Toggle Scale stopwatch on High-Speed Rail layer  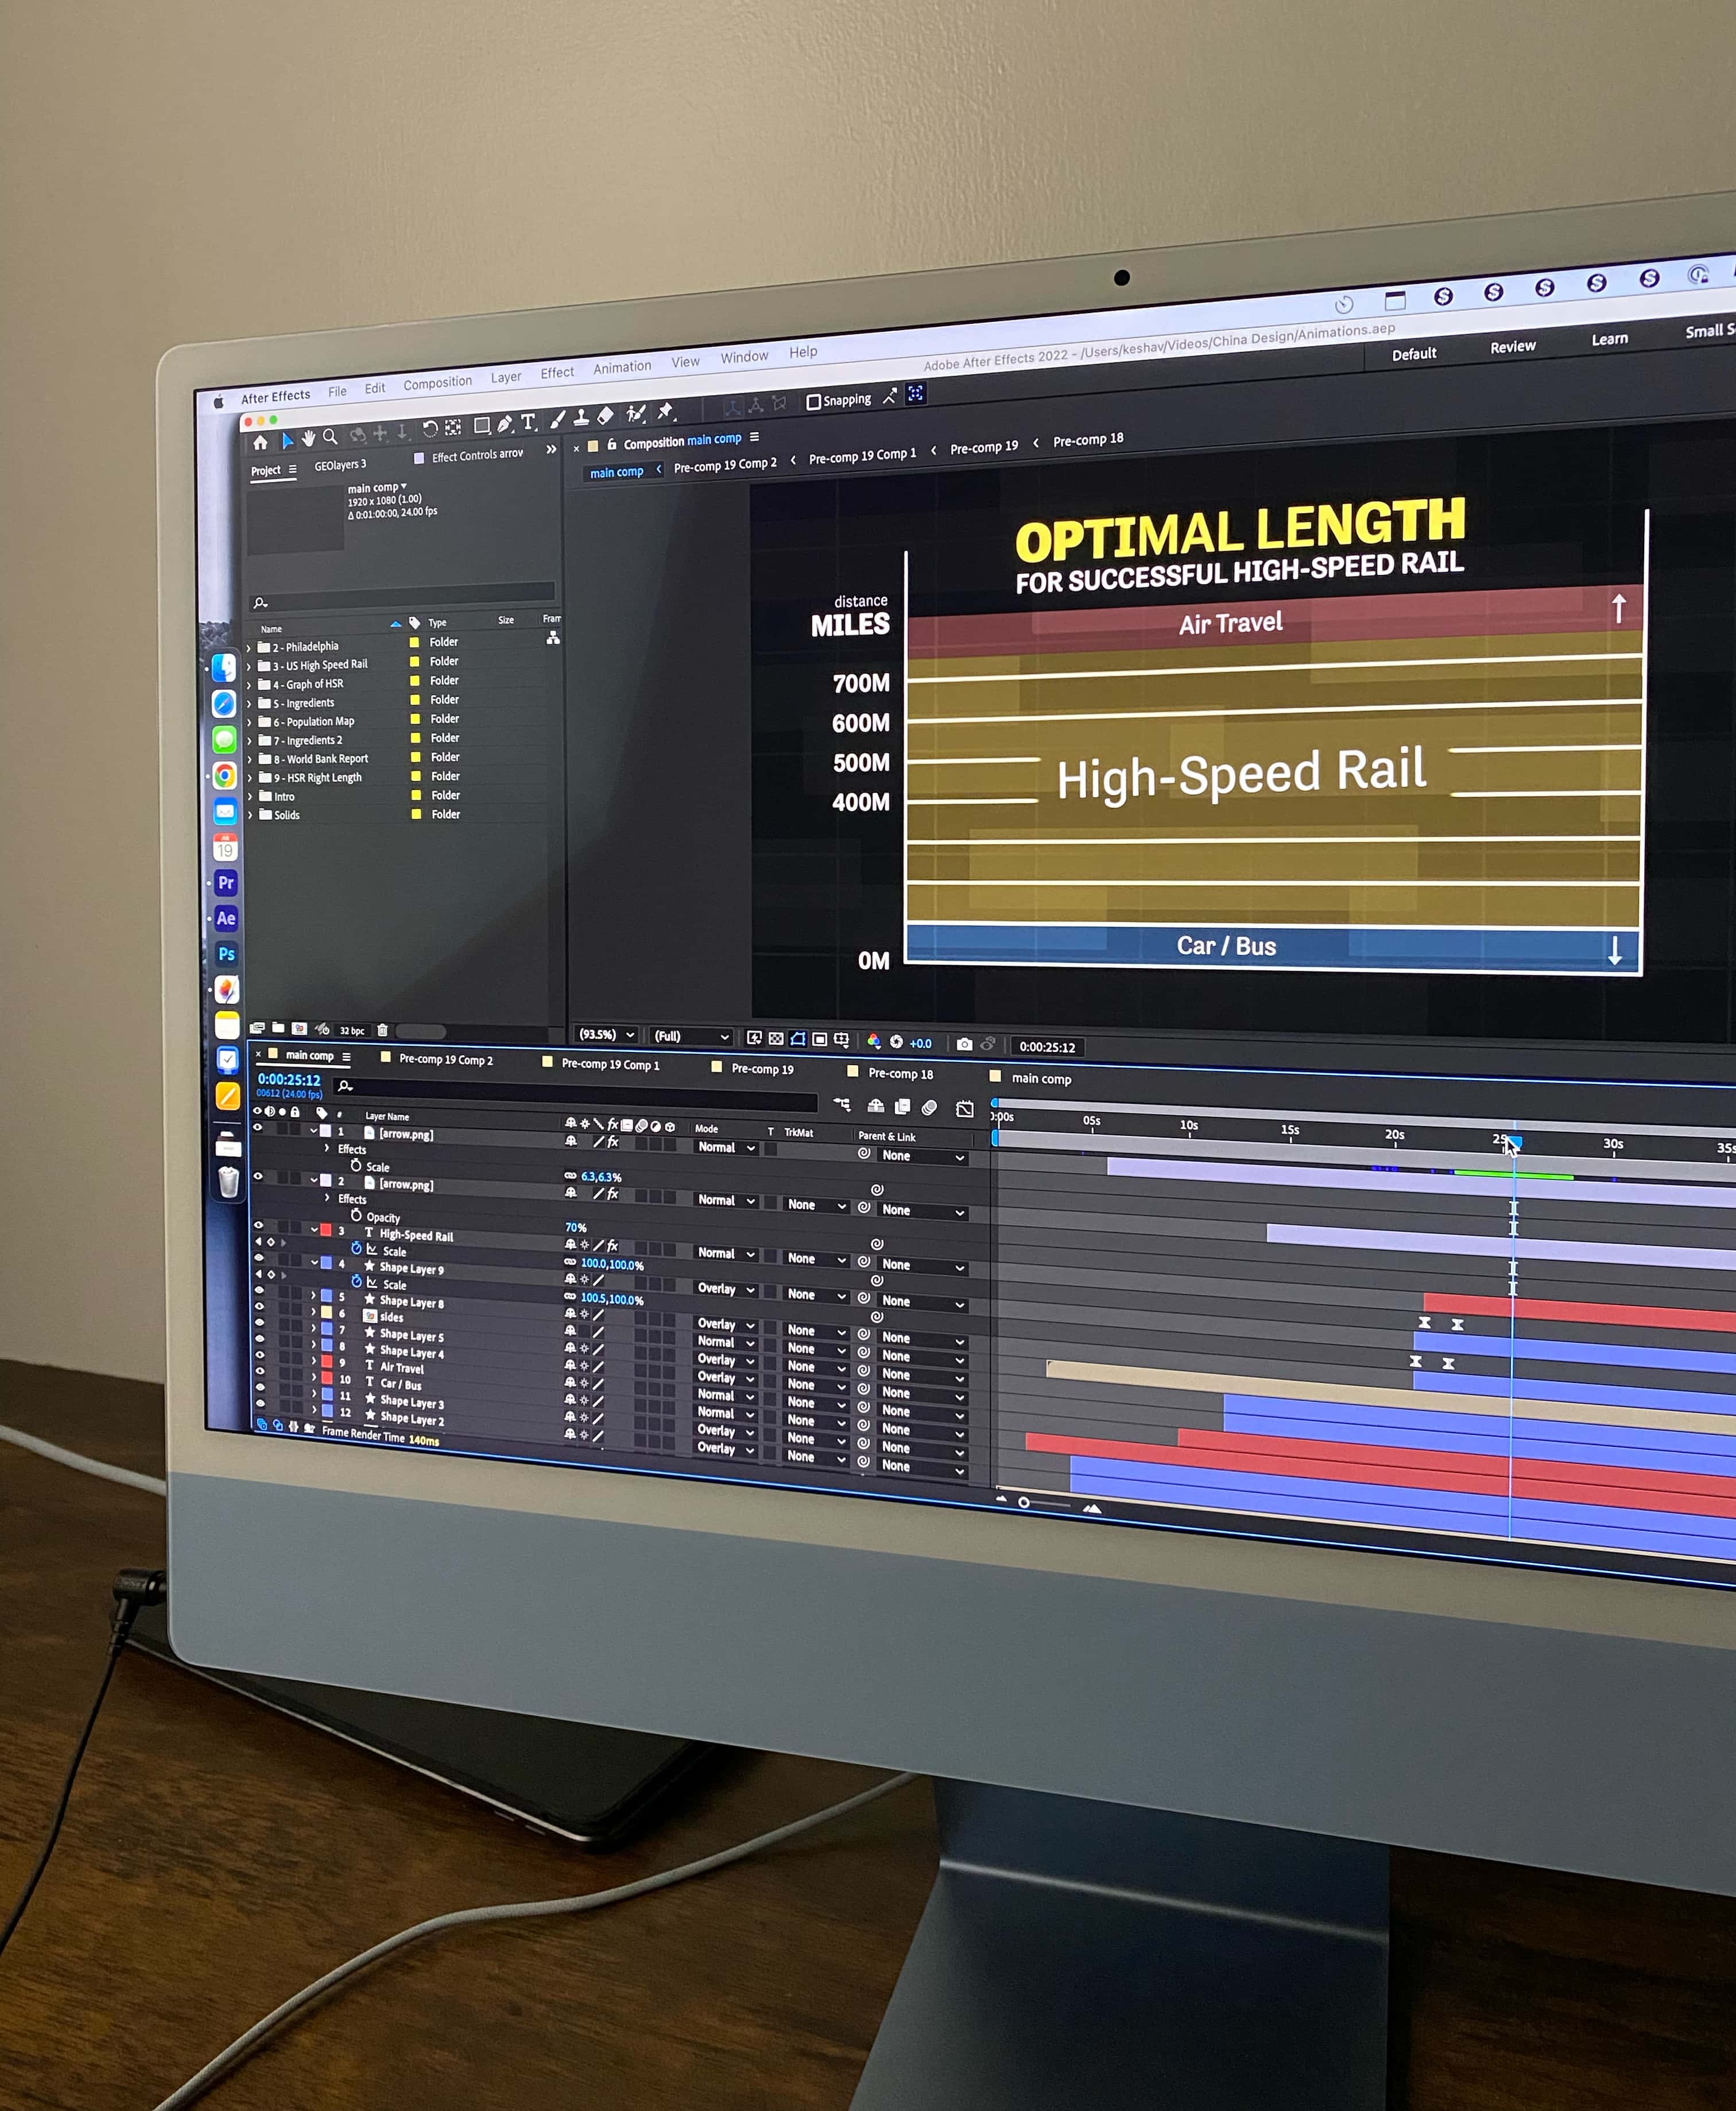pyautogui.click(x=356, y=1248)
